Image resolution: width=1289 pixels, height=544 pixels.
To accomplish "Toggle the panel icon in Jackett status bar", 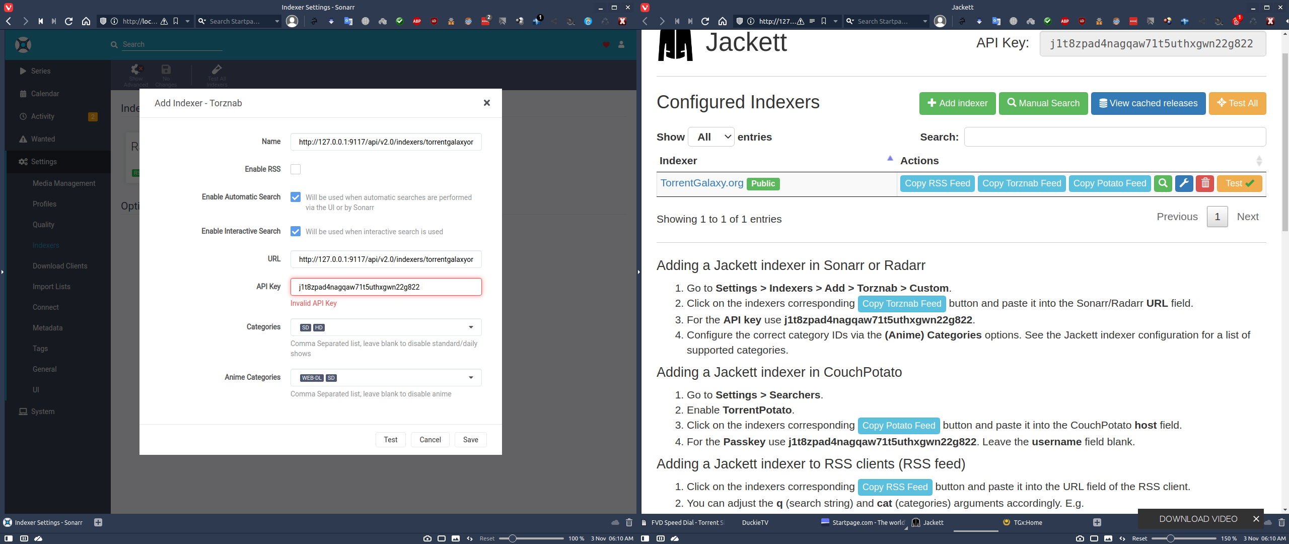I will [645, 538].
